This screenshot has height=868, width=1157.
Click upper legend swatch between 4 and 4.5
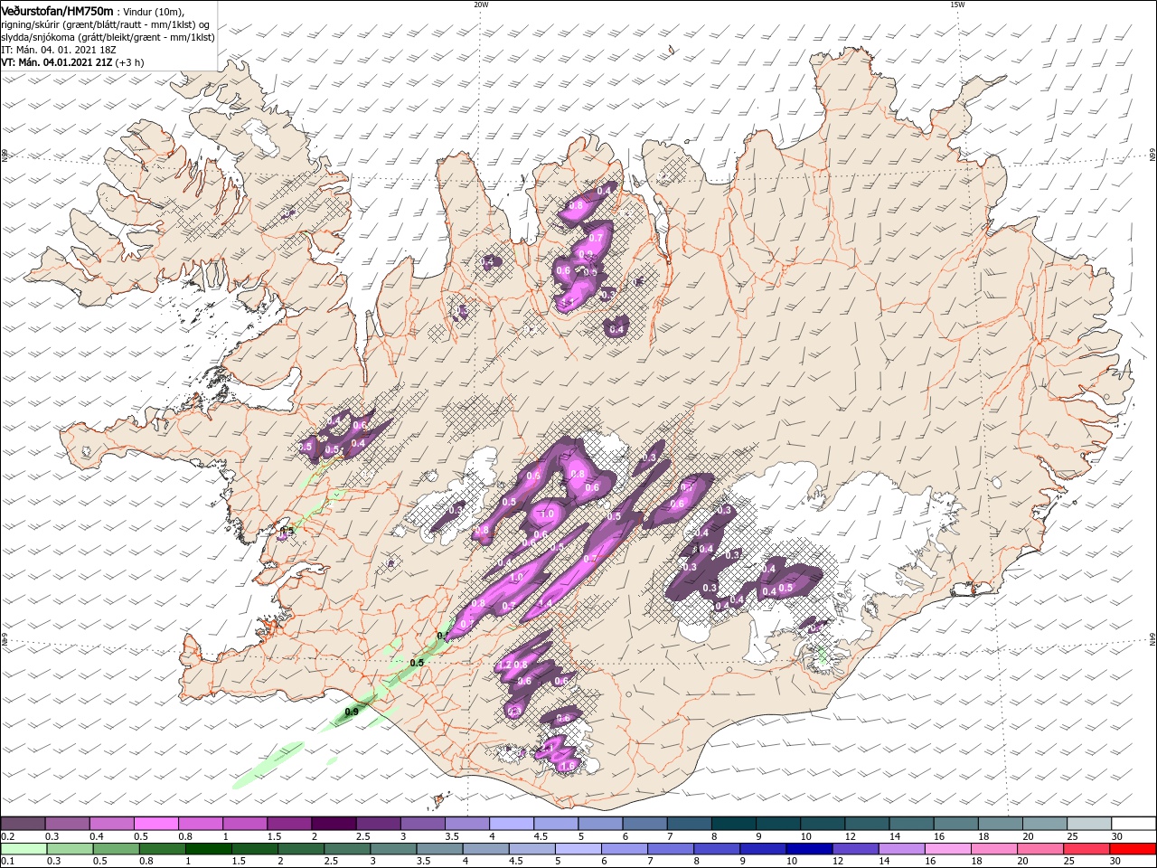[x=510, y=824]
